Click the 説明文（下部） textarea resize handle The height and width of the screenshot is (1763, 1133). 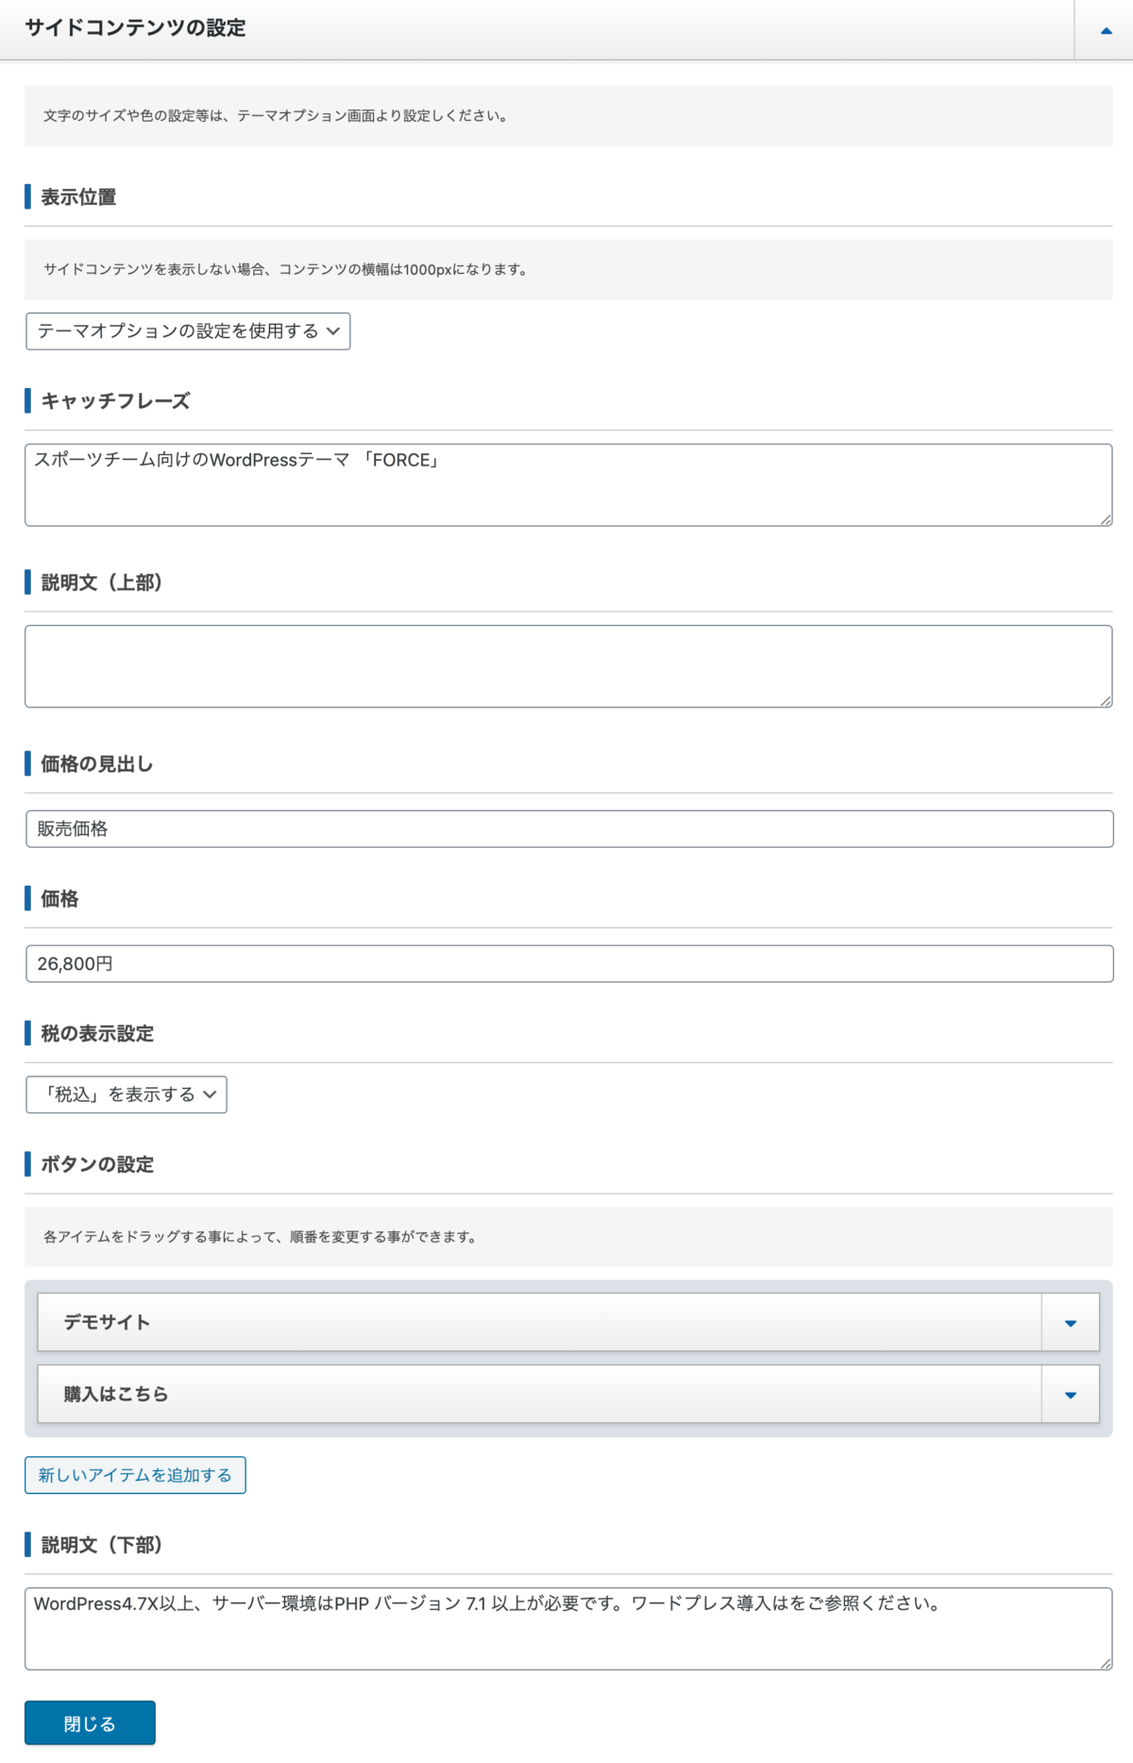pyautogui.click(x=1106, y=1662)
